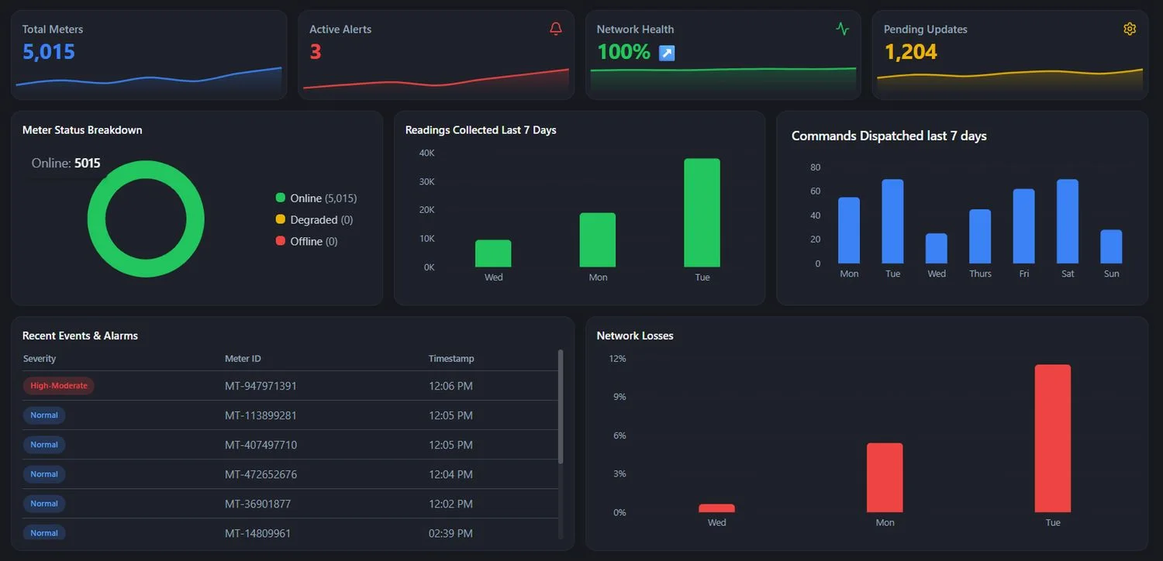Click the Network Health pulse icon
This screenshot has width=1163, height=561.
point(843,29)
